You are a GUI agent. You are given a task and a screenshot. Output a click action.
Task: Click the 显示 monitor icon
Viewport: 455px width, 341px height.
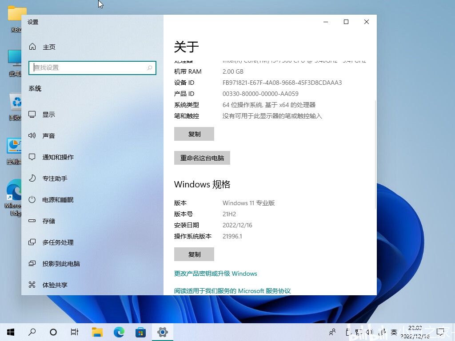[32, 115]
